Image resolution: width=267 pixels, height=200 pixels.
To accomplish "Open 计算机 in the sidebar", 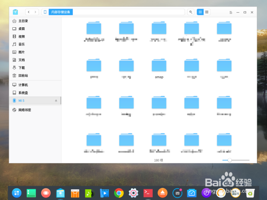I will [x=35, y=85].
